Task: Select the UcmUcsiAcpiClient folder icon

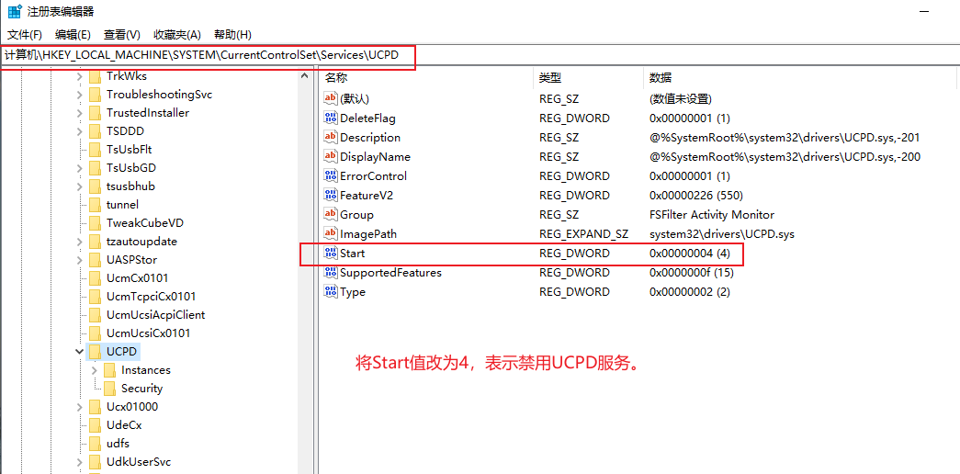Action: click(95, 315)
